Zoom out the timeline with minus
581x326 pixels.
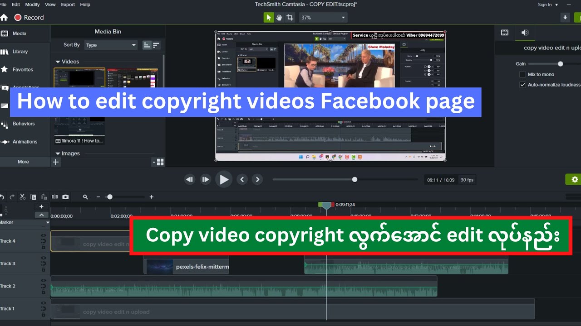(98, 197)
